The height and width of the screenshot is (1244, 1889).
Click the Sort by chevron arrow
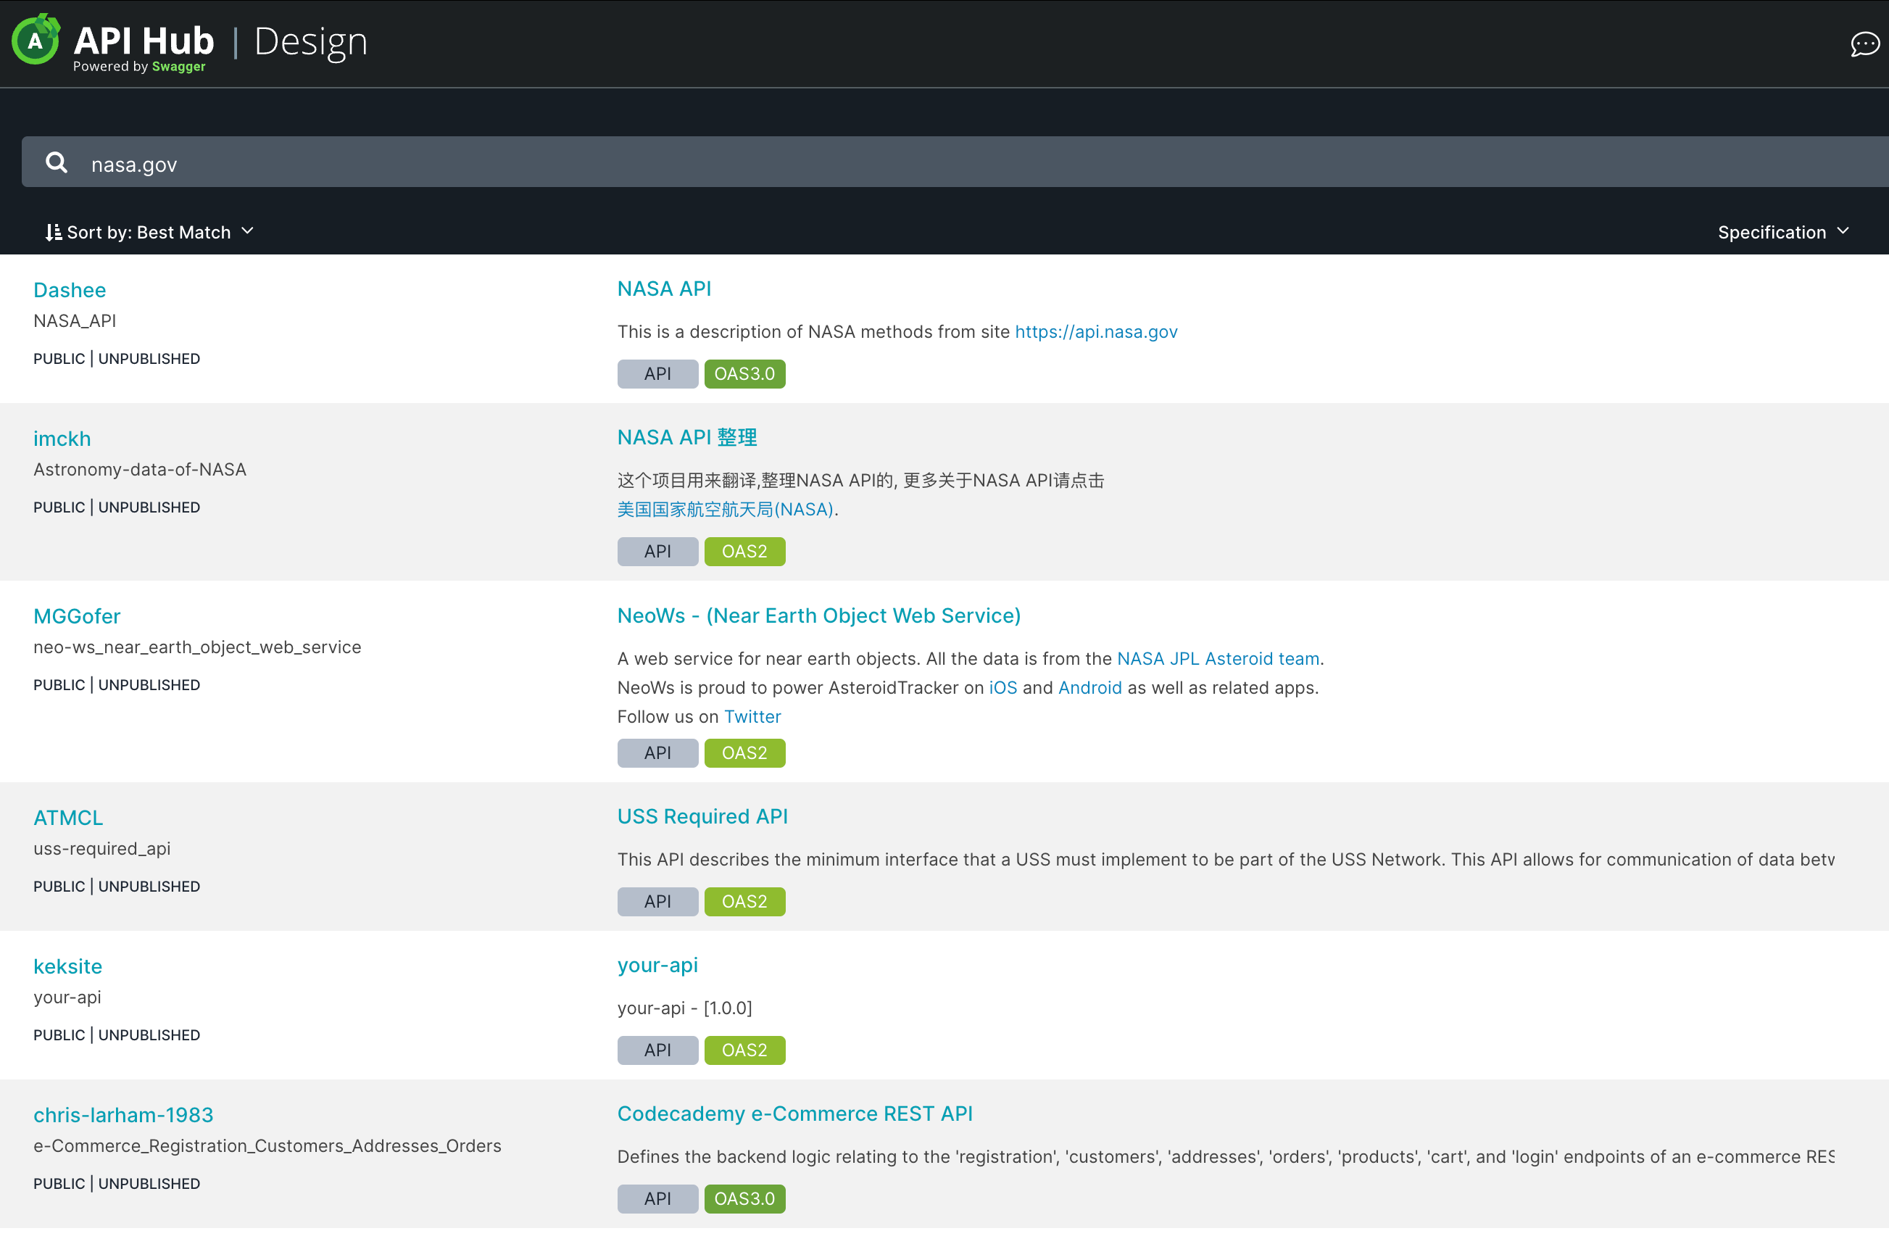(248, 231)
